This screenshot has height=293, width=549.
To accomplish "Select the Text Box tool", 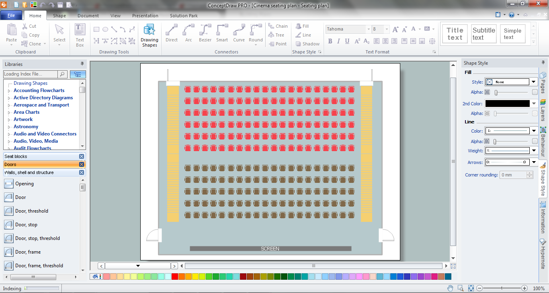I will [x=80, y=35].
